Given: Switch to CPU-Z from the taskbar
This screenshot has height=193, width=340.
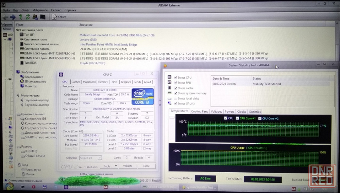Looking at the screenshot, I should point(71,187).
